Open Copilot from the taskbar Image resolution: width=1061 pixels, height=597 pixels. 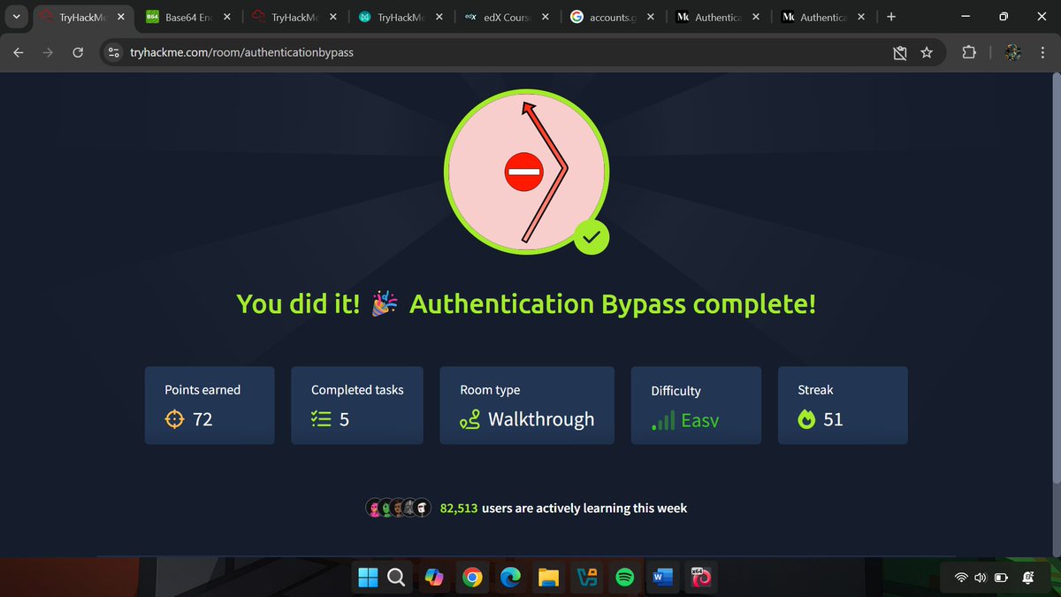click(434, 577)
